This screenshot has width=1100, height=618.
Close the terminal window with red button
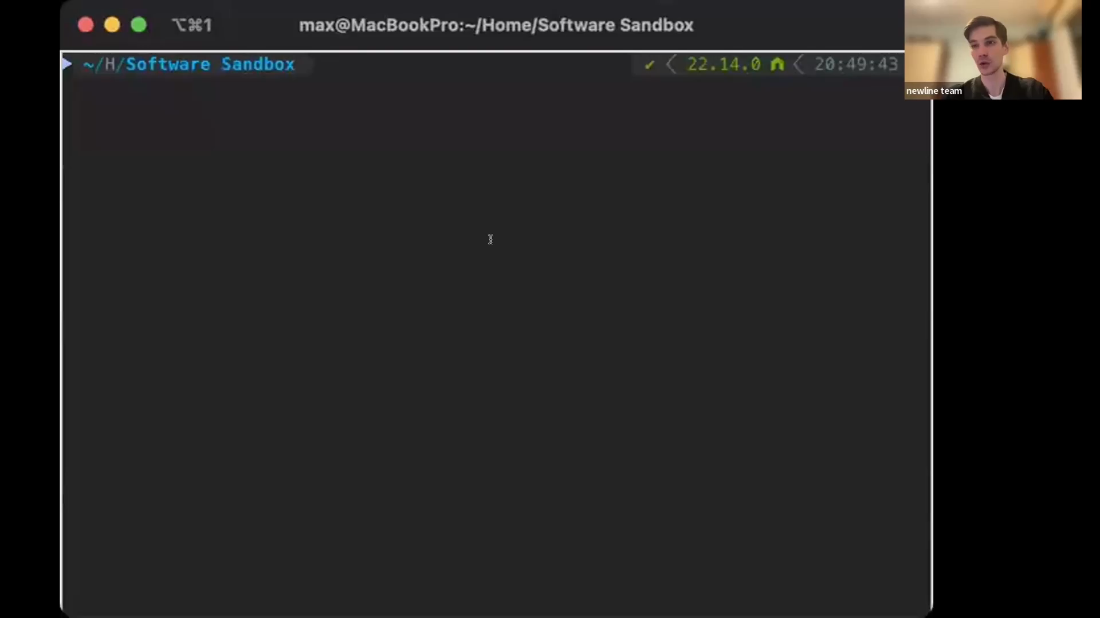tap(86, 25)
